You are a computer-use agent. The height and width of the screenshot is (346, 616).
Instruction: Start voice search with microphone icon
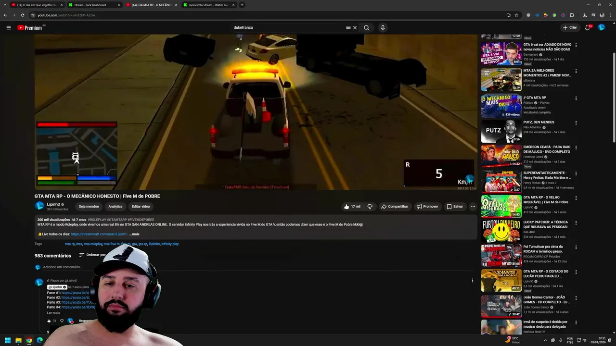coord(383,27)
